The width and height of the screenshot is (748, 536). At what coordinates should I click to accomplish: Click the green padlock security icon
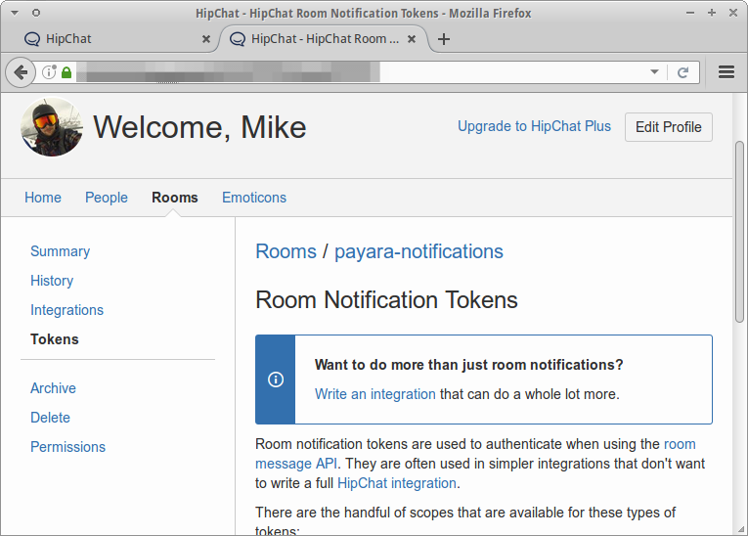(66, 72)
